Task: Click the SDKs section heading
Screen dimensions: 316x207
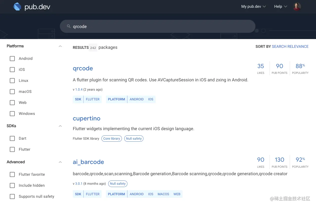Action: tap(12, 126)
